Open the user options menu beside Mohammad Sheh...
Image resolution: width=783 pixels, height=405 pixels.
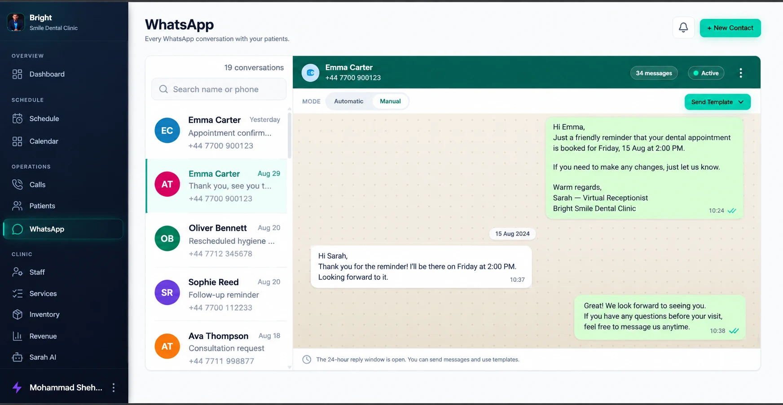(x=114, y=387)
